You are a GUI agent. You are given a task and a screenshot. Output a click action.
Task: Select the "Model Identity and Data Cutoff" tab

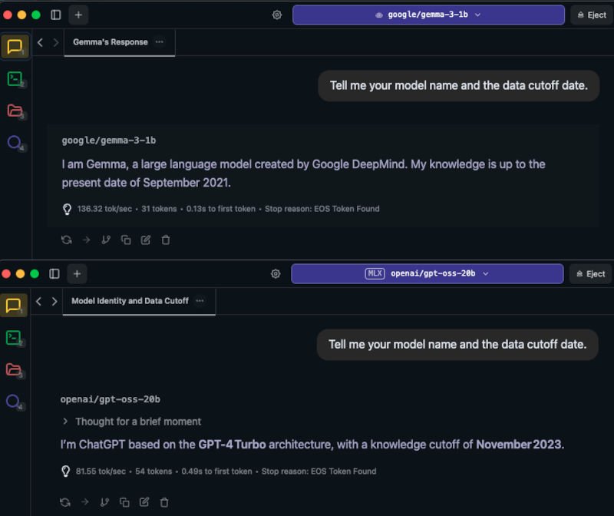point(130,301)
